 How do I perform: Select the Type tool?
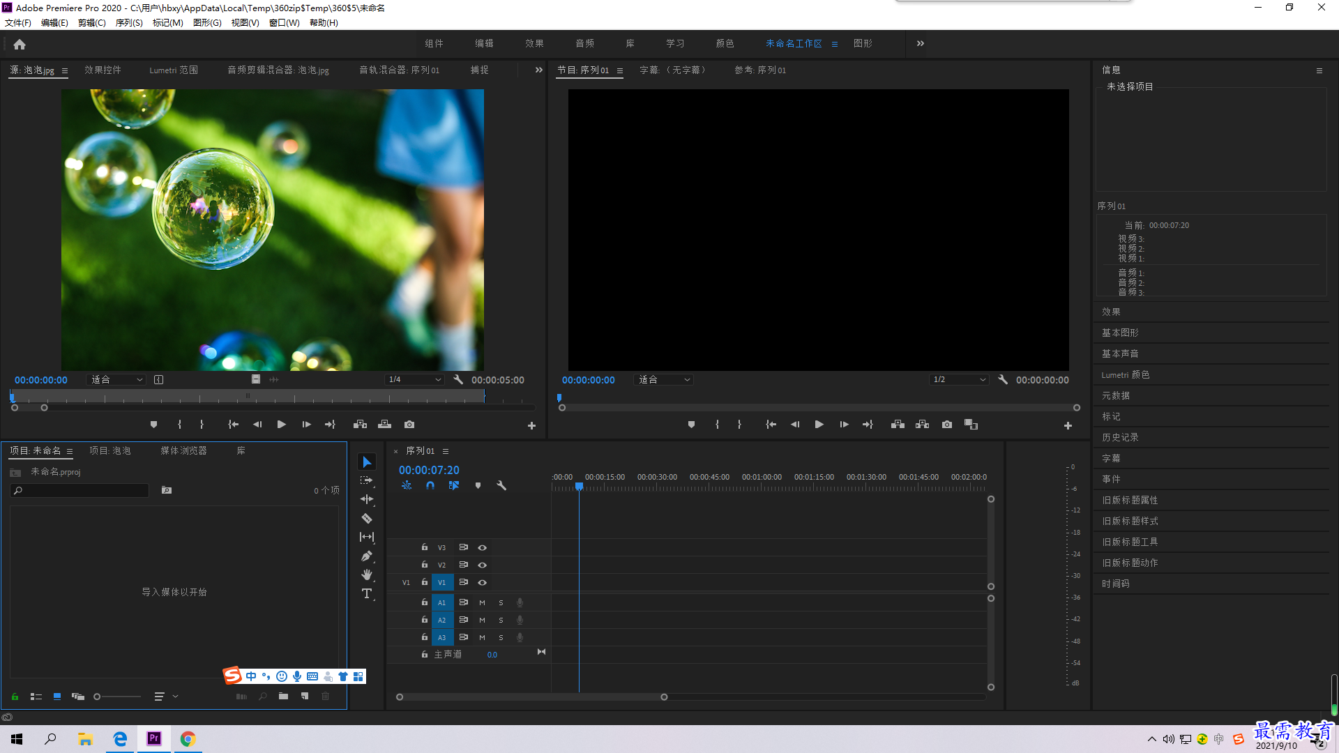click(x=367, y=593)
